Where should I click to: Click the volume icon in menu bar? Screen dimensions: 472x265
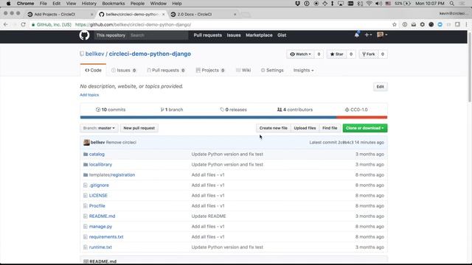point(378,4)
